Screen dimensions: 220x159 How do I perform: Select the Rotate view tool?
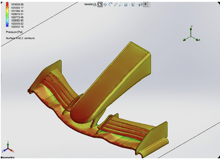[x=110, y=5]
